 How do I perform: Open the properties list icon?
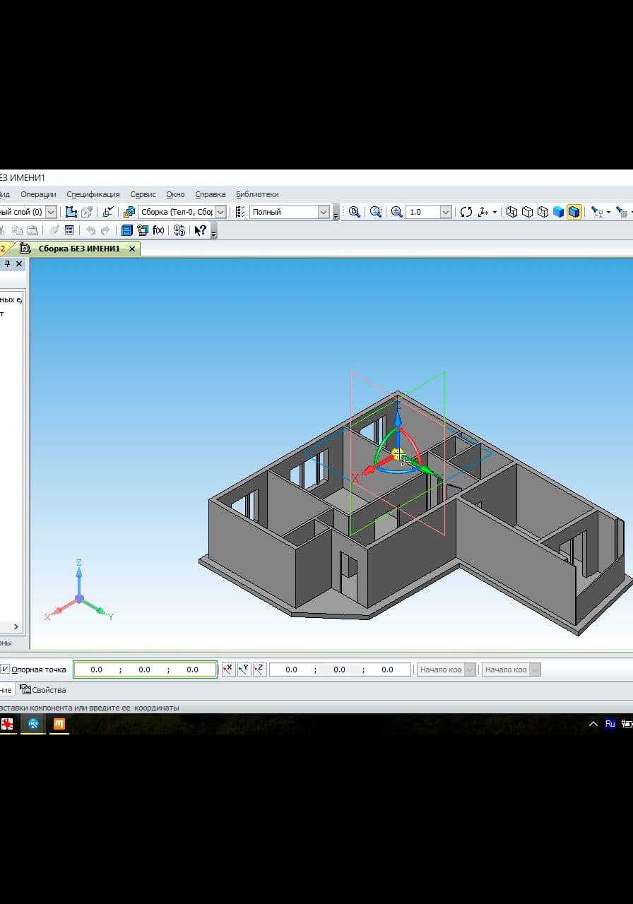tap(69, 230)
